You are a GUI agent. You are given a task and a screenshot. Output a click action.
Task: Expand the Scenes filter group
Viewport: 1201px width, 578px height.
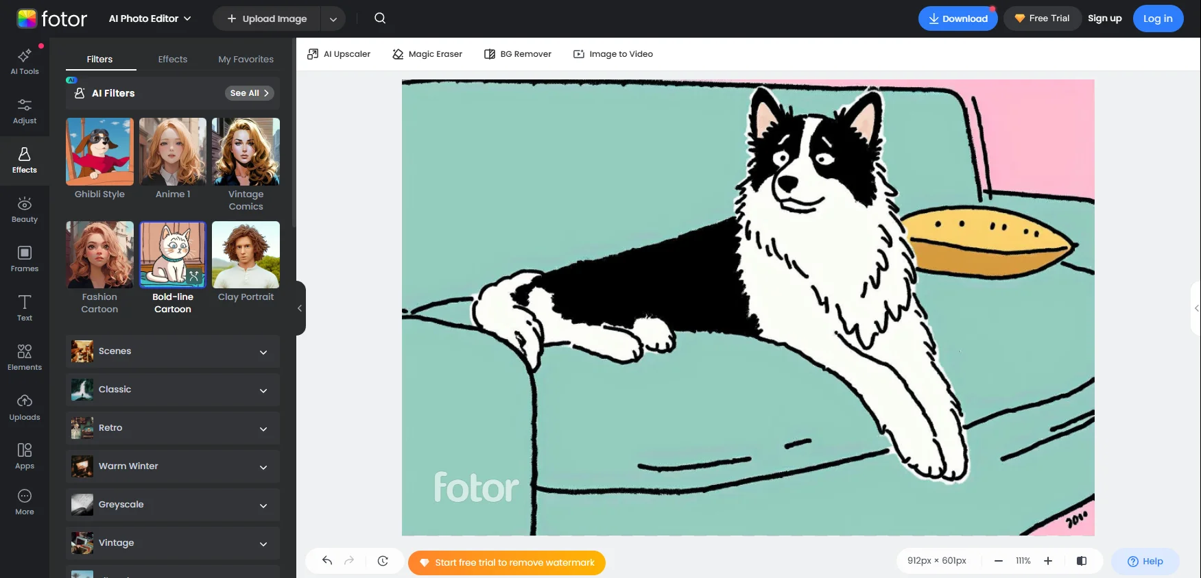coord(173,351)
